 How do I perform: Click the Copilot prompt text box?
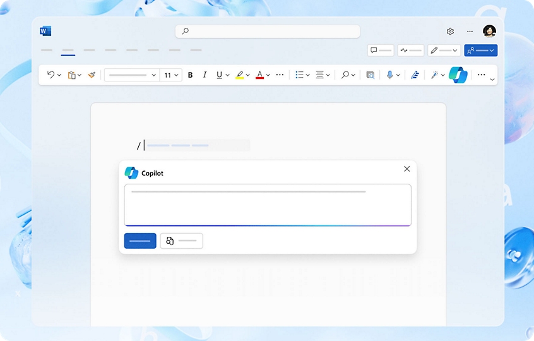point(268,204)
